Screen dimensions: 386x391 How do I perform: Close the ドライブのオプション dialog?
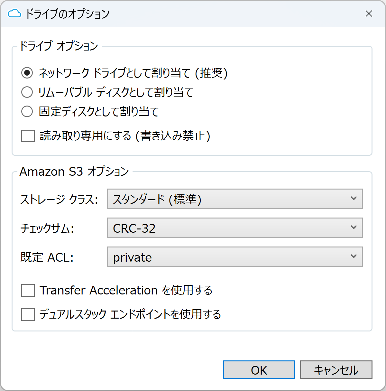[x=369, y=14]
